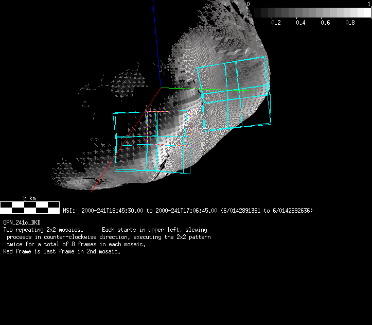Click the axes origin where lines meet
This screenshot has height=325, width=372.
click(160, 88)
